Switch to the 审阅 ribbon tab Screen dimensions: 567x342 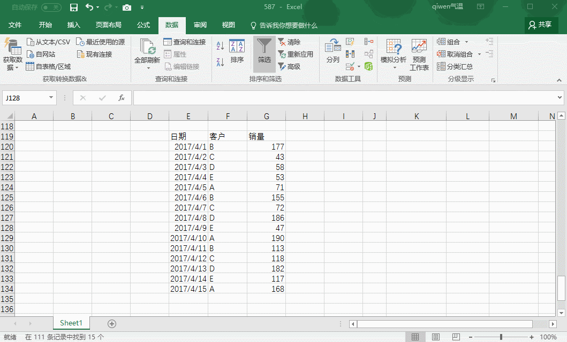(x=200, y=25)
